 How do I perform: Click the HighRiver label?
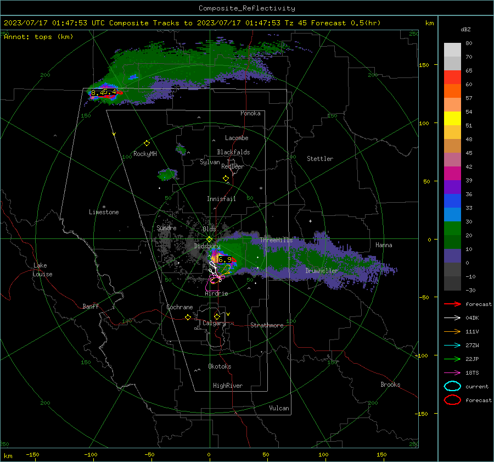click(x=228, y=386)
